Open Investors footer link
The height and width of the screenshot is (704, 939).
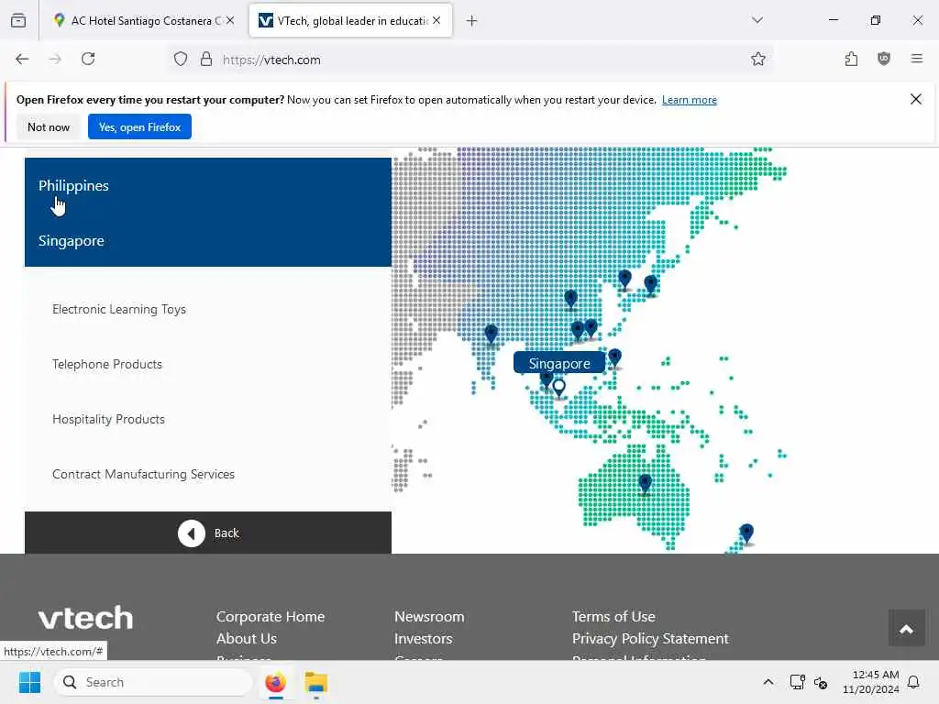pos(424,639)
